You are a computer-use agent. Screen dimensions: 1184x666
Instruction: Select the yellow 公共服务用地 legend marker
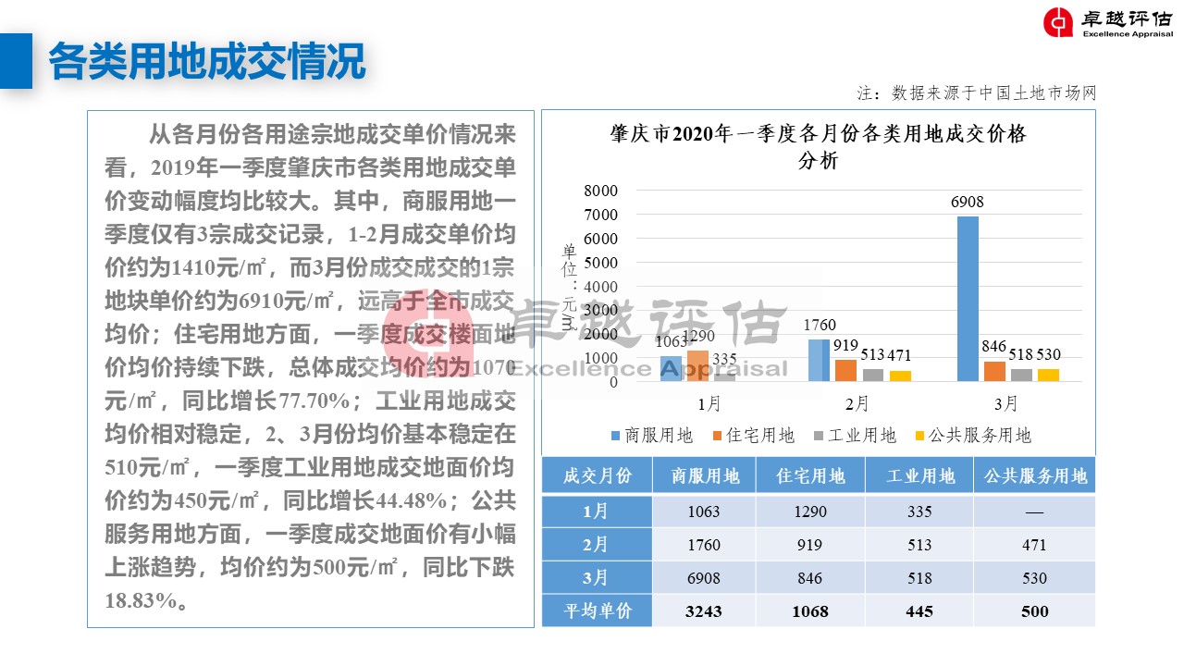pyautogui.click(x=919, y=435)
